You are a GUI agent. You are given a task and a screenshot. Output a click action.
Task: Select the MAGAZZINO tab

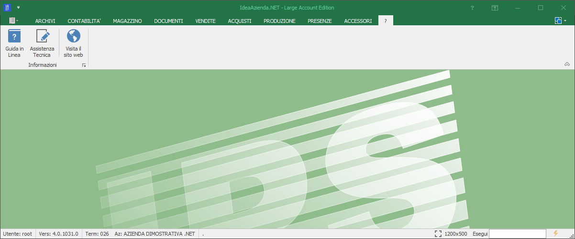pos(127,21)
